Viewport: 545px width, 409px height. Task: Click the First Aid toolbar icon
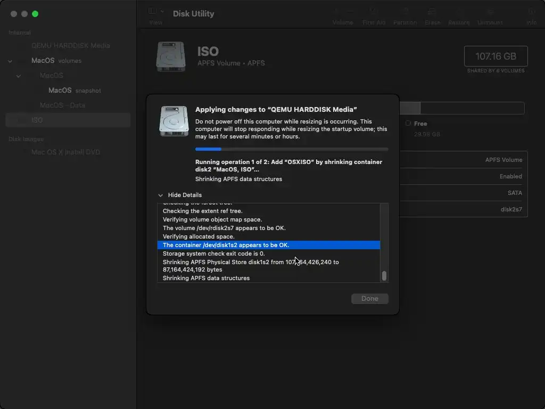[374, 12]
